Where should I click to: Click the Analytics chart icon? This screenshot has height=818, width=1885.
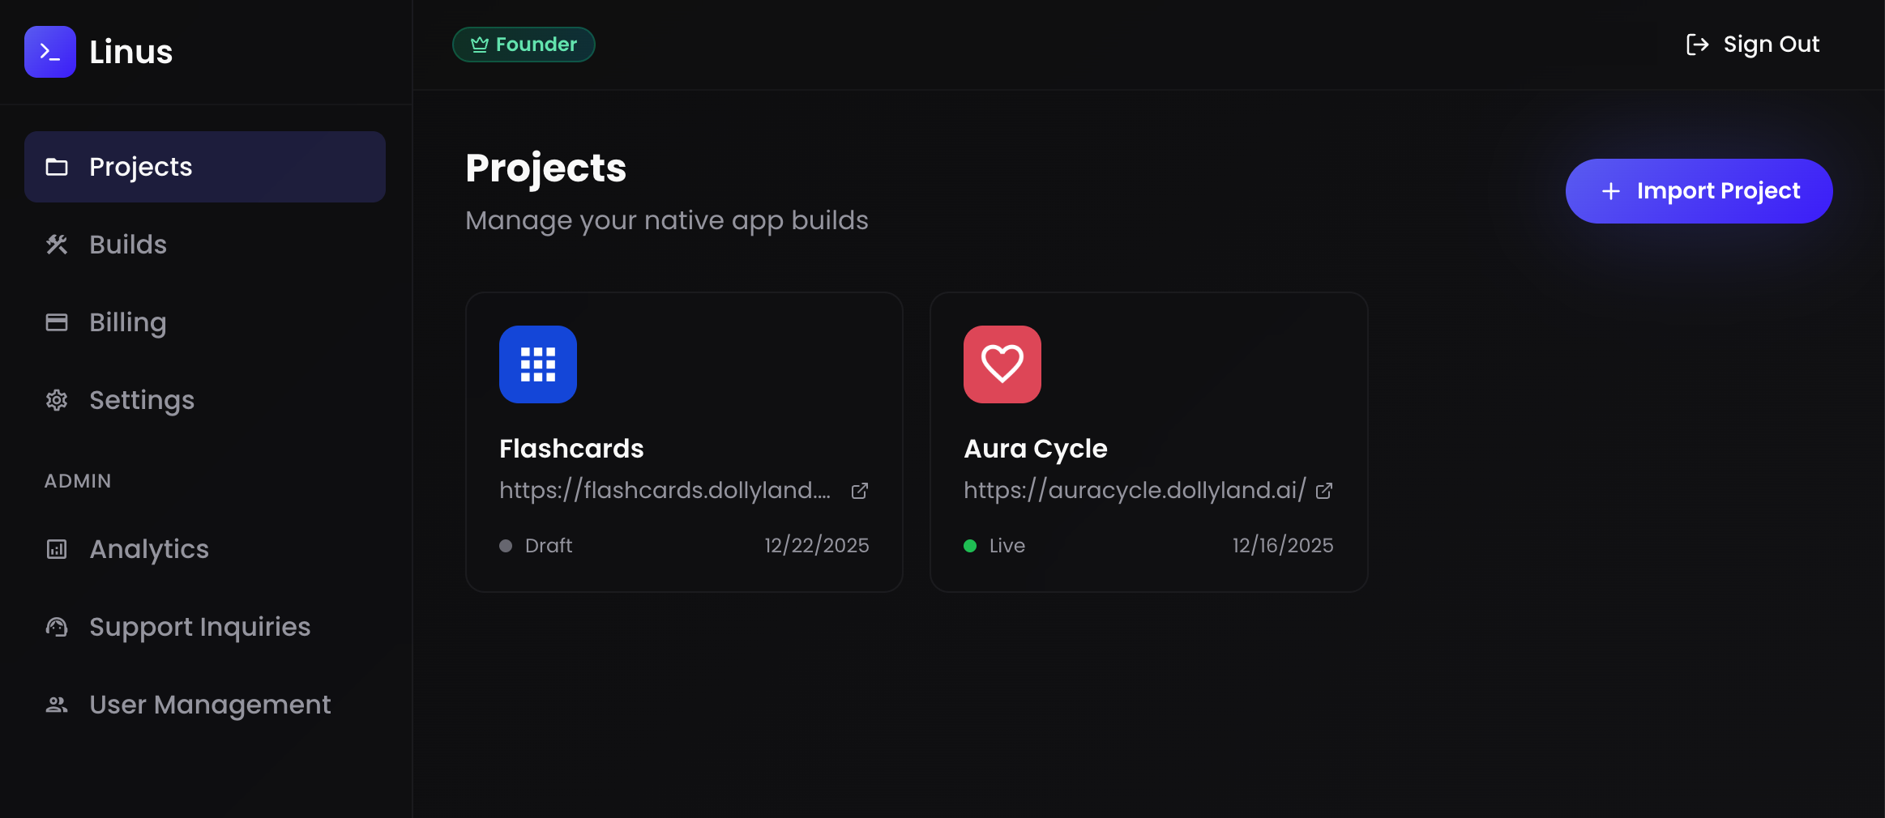[x=57, y=549]
